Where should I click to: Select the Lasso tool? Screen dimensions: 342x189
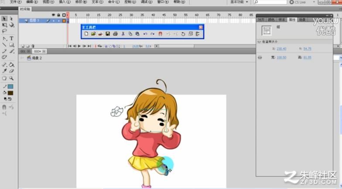(4, 31)
